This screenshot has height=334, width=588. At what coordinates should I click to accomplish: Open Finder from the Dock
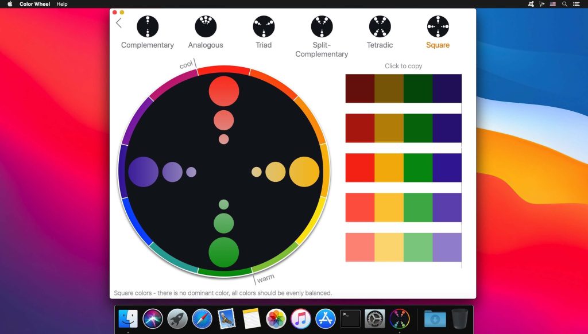128,319
